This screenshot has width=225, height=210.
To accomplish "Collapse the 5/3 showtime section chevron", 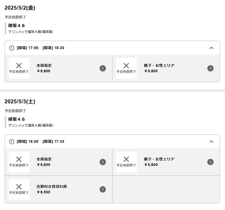I will 211,142.
